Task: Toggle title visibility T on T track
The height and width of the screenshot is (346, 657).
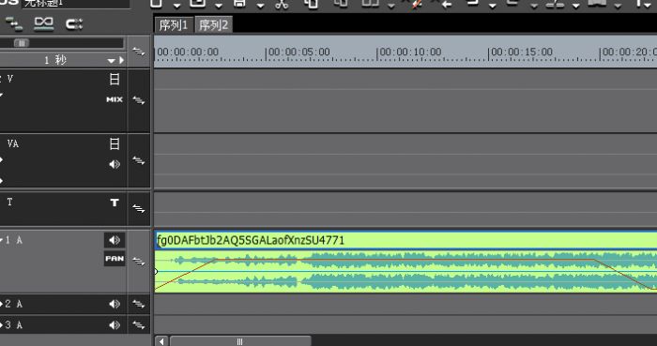Action: coord(115,203)
